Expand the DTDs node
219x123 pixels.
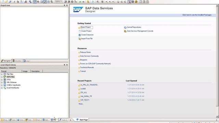coord(2,80)
